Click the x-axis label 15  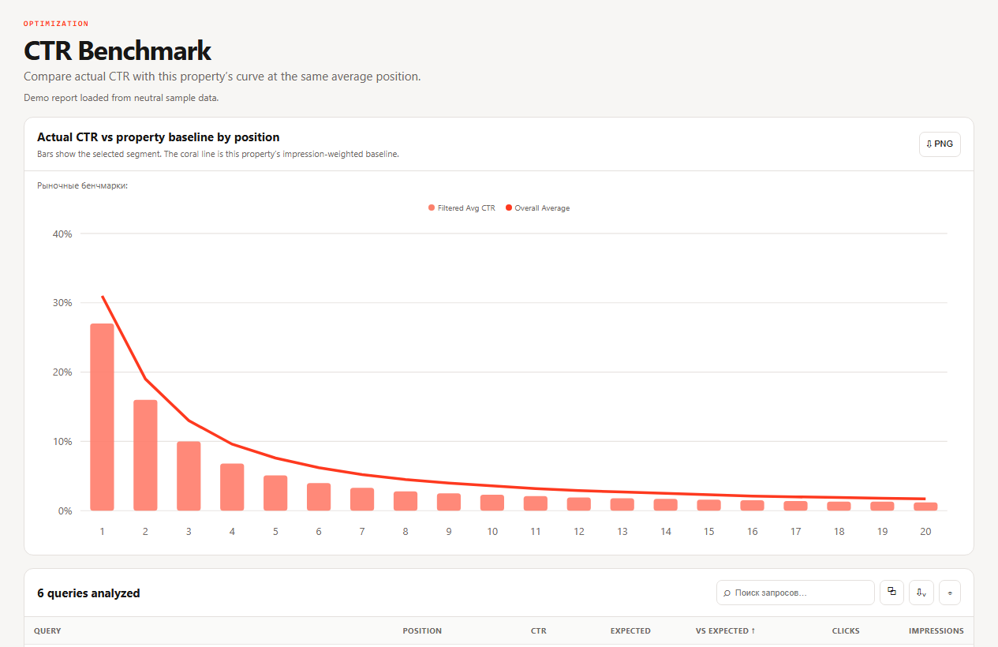(x=709, y=532)
